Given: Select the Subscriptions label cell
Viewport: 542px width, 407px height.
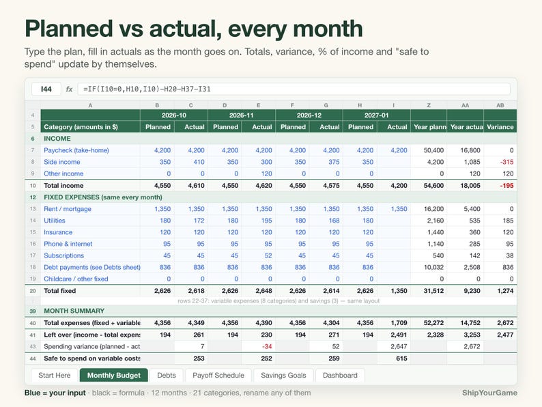Looking at the screenshot, I should pyautogui.click(x=90, y=255).
